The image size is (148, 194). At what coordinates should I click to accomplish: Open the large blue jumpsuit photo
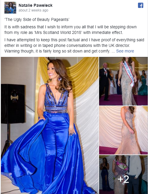tap(50, 126)
